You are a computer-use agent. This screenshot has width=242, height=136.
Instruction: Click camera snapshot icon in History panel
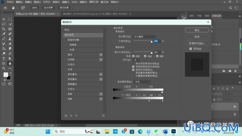(x=230, y=71)
